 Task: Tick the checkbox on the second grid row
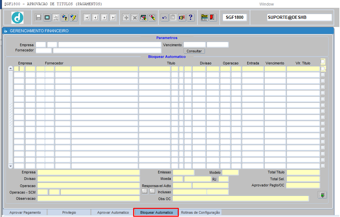coord(323,75)
